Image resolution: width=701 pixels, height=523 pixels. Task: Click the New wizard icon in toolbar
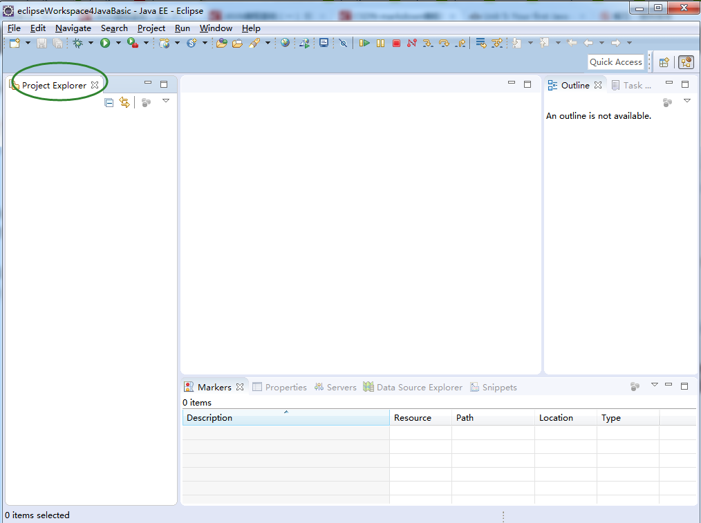pyautogui.click(x=15, y=43)
